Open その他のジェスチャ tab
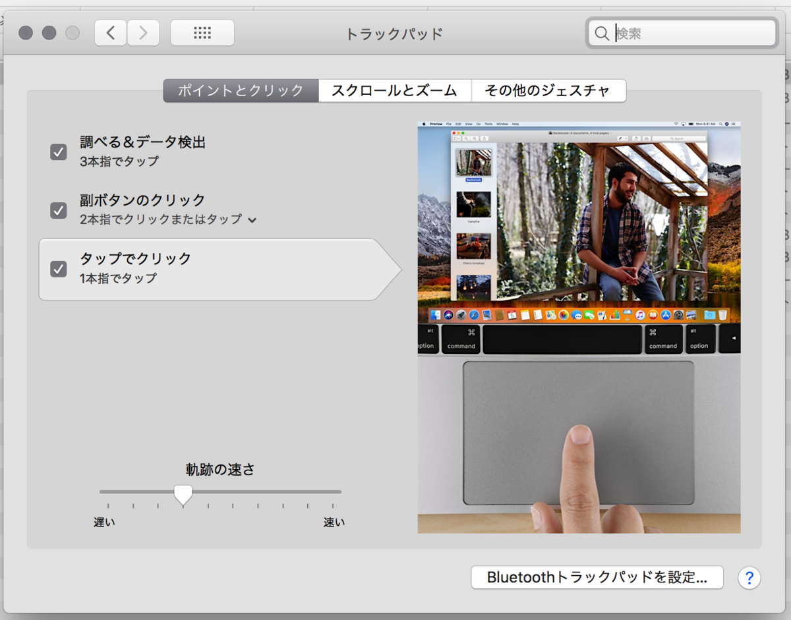The height and width of the screenshot is (620, 791). (x=548, y=91)
